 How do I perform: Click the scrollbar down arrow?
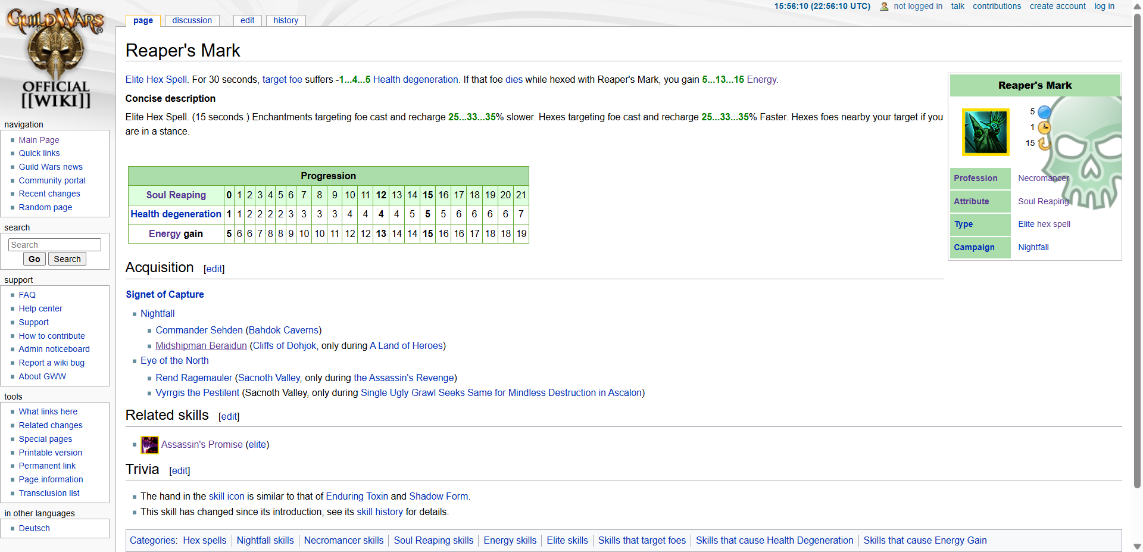coord(1137,546)
